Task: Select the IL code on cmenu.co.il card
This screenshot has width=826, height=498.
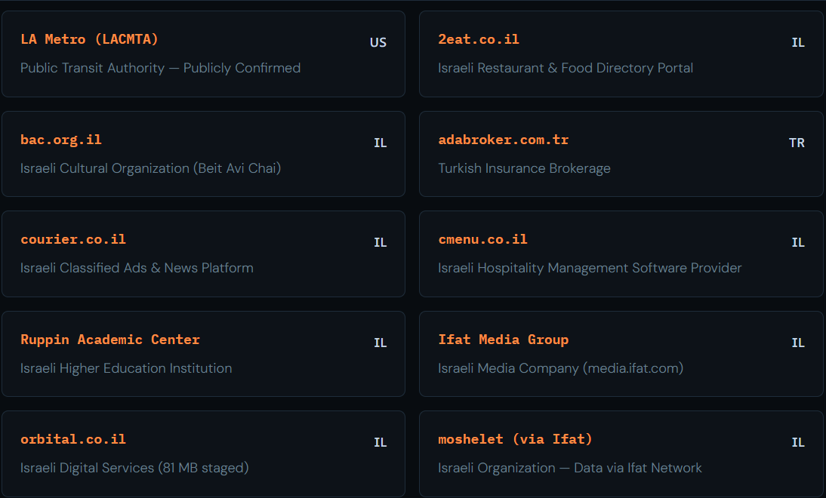Action: 798,243
